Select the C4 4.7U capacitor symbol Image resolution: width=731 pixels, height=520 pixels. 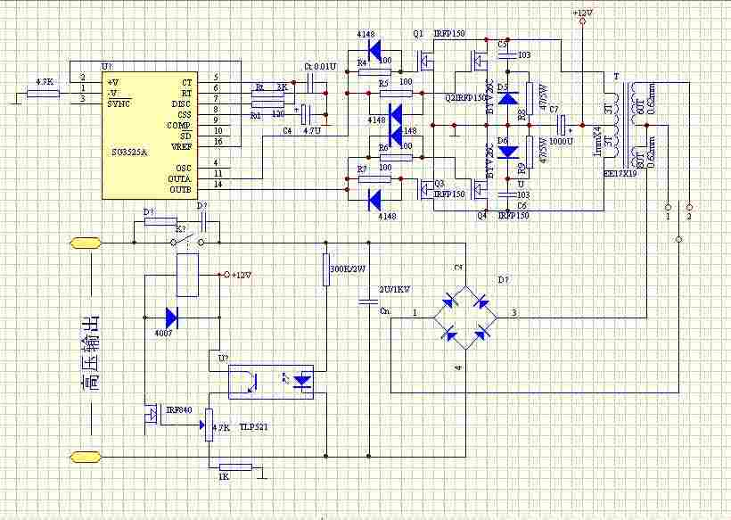coord(305,114)
